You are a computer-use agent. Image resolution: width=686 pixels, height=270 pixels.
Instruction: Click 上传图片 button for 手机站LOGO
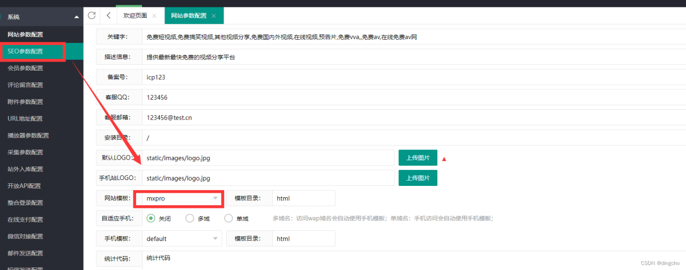(x=417, y=178)
